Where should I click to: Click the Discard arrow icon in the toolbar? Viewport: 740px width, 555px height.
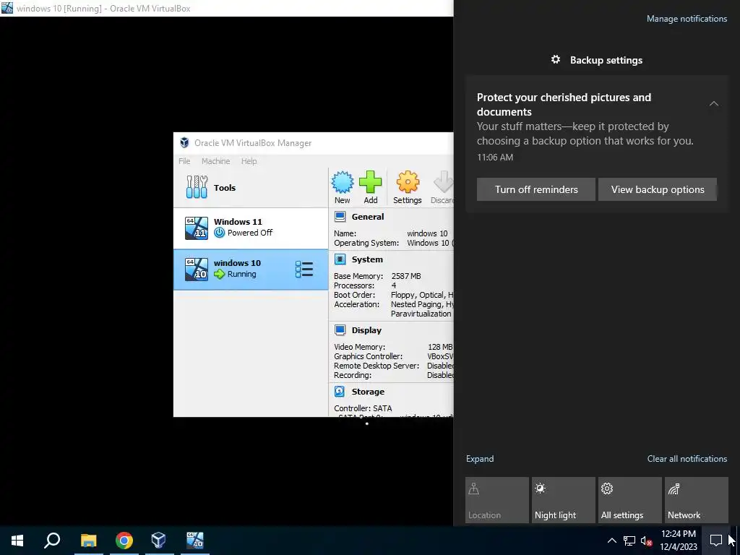click(443, 182)
